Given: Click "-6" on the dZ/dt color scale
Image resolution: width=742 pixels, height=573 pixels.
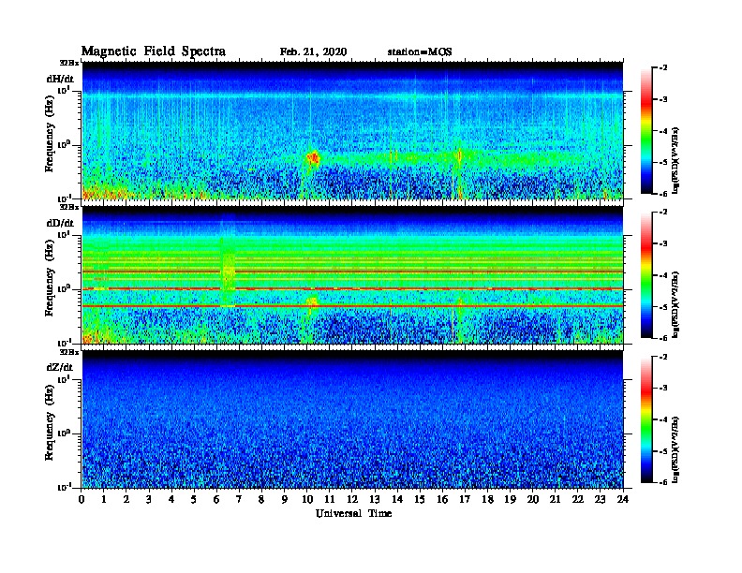Looking at the screenshot, I should 663,482.
